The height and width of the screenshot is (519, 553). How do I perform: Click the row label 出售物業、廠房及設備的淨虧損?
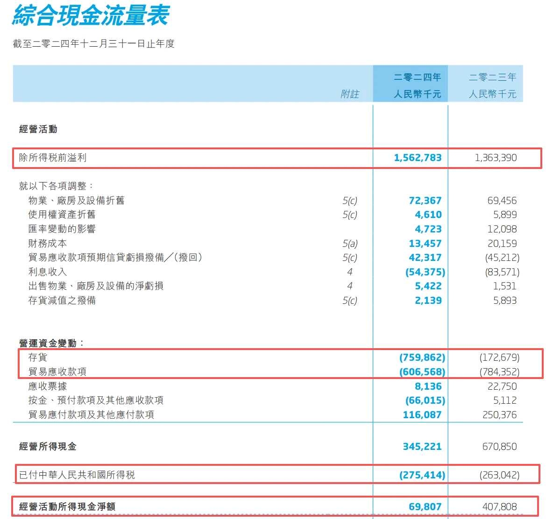click(96, 286)
